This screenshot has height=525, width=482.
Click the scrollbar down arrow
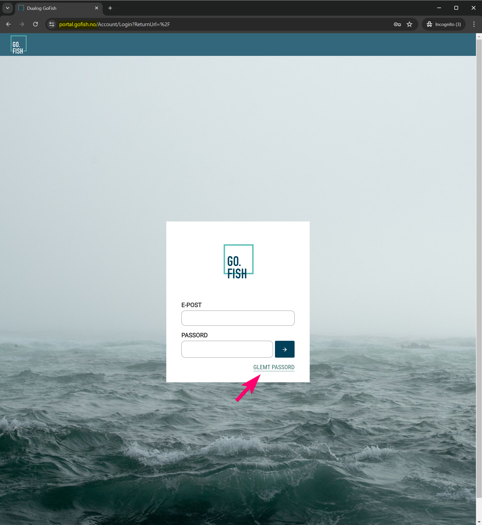point(479,522)
